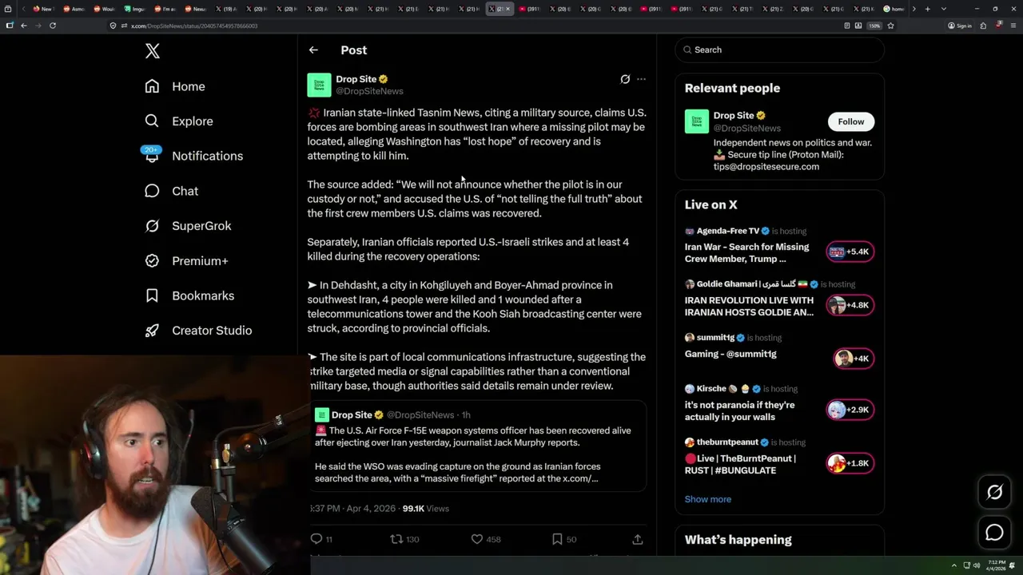The image size is (1023, 575).
Task: Open post more options three-dot menu
Action: tap(641, 79)
